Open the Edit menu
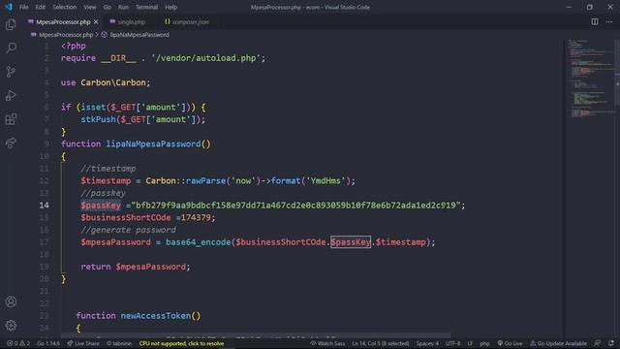The image size is (620, 349). 41,7
